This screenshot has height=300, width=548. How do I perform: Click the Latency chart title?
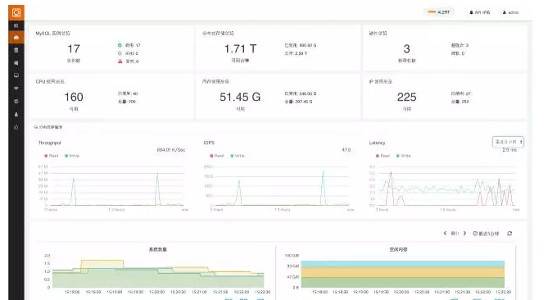pos(377,143)
